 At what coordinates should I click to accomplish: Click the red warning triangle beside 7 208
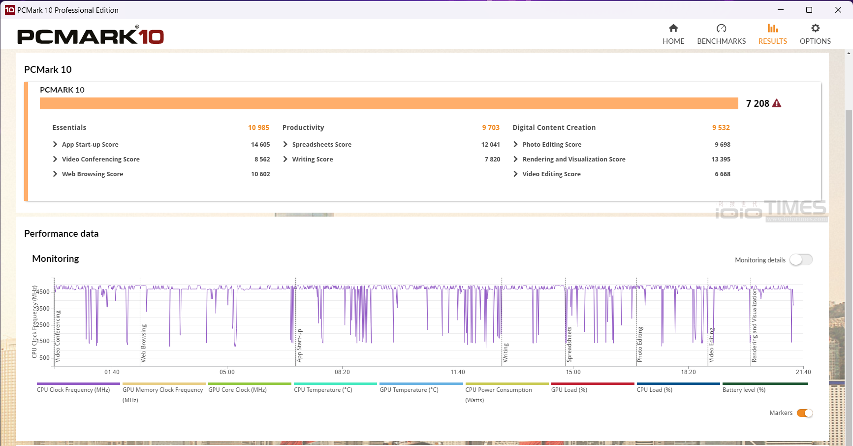(777, 103)
